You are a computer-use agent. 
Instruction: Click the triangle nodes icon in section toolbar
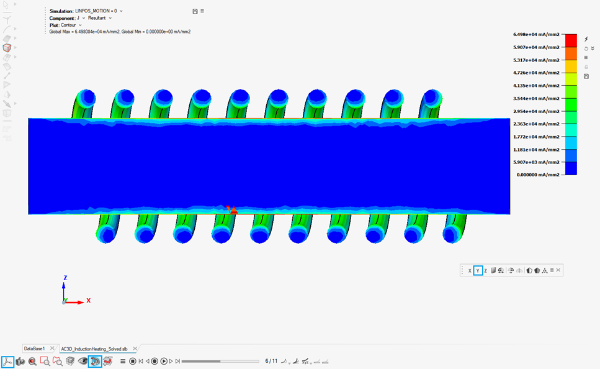coord(545,270)
